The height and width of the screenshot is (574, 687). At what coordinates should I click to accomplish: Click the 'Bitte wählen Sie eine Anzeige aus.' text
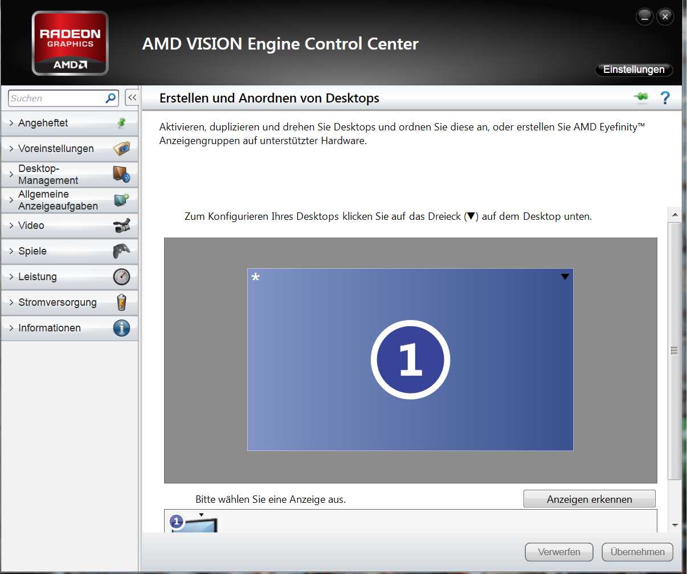click(271, 499)
